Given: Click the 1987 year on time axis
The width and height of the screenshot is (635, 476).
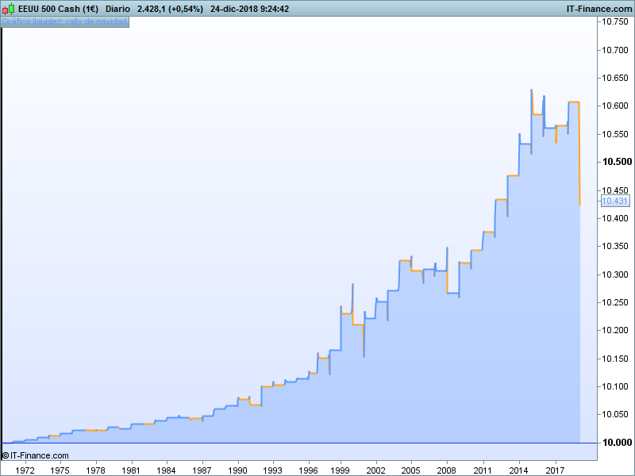Looking at the screenshot, I should [202, 470].
